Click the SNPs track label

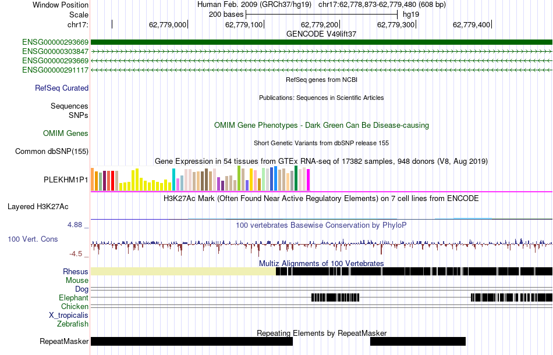tap(79, 115)
